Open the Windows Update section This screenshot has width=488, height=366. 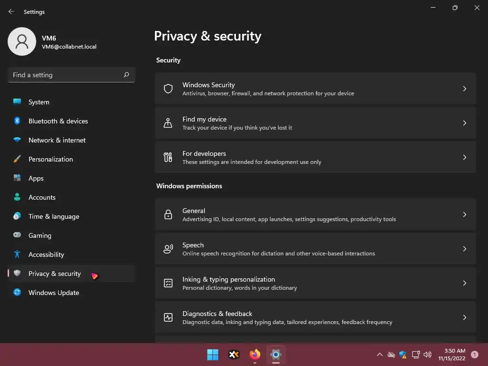pyautogui.click(x=54, y=293)
